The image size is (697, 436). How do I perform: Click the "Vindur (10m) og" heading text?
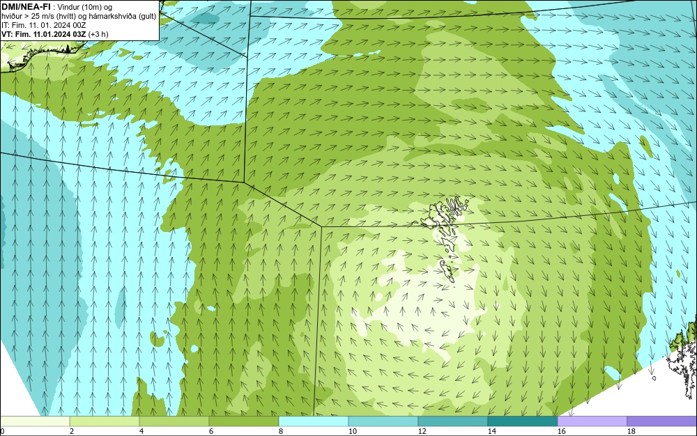pos(85,7)
